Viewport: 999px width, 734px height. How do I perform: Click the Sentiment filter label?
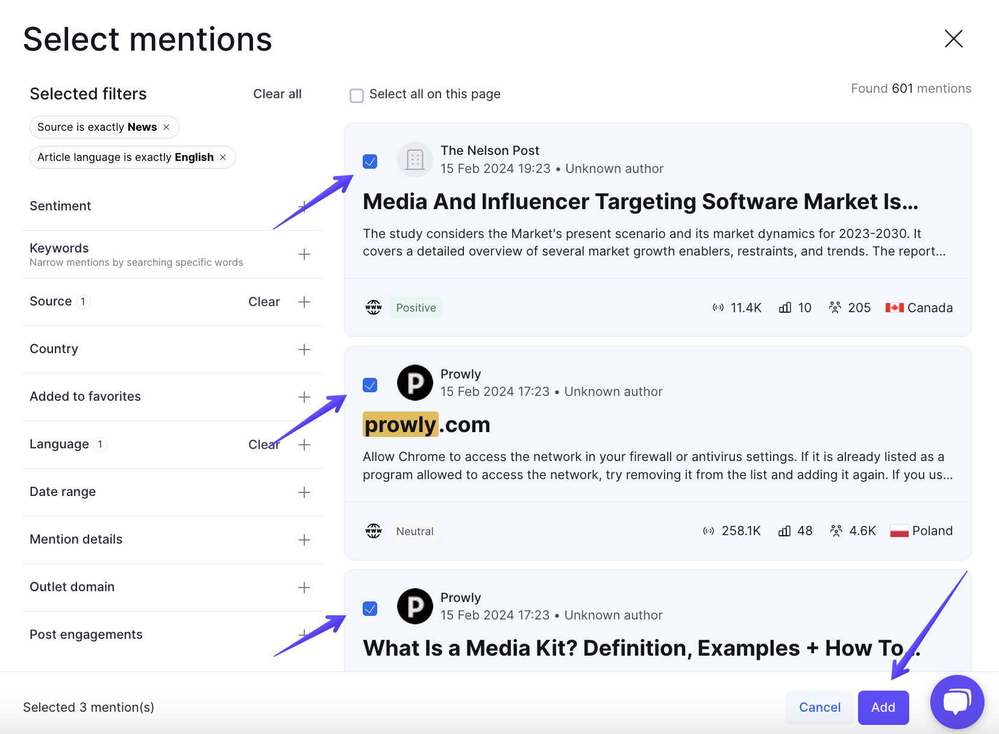tap(60, 206)
